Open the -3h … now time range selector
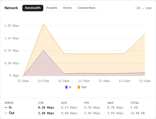This screenshot has height=119, width=156. [x=143, y=8]
